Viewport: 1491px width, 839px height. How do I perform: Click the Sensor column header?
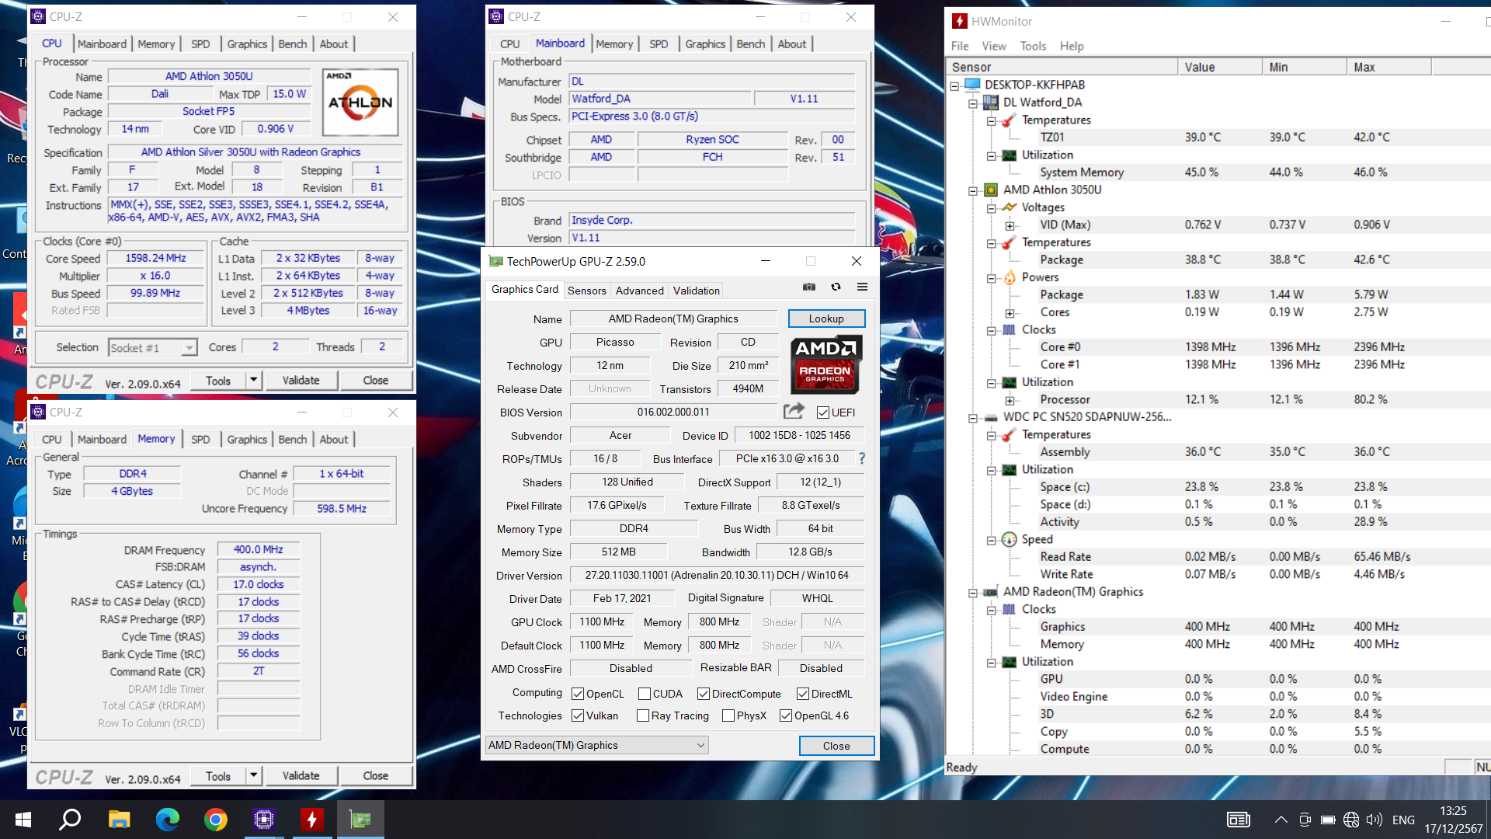(1062, 67)
